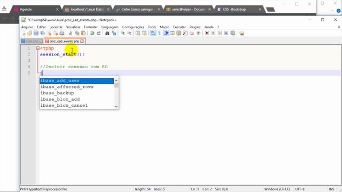Screen dimensions: 342x192
Task: Click the Zoom In toolbar icon
Action: pyautogui.click(x=123, y=33)
